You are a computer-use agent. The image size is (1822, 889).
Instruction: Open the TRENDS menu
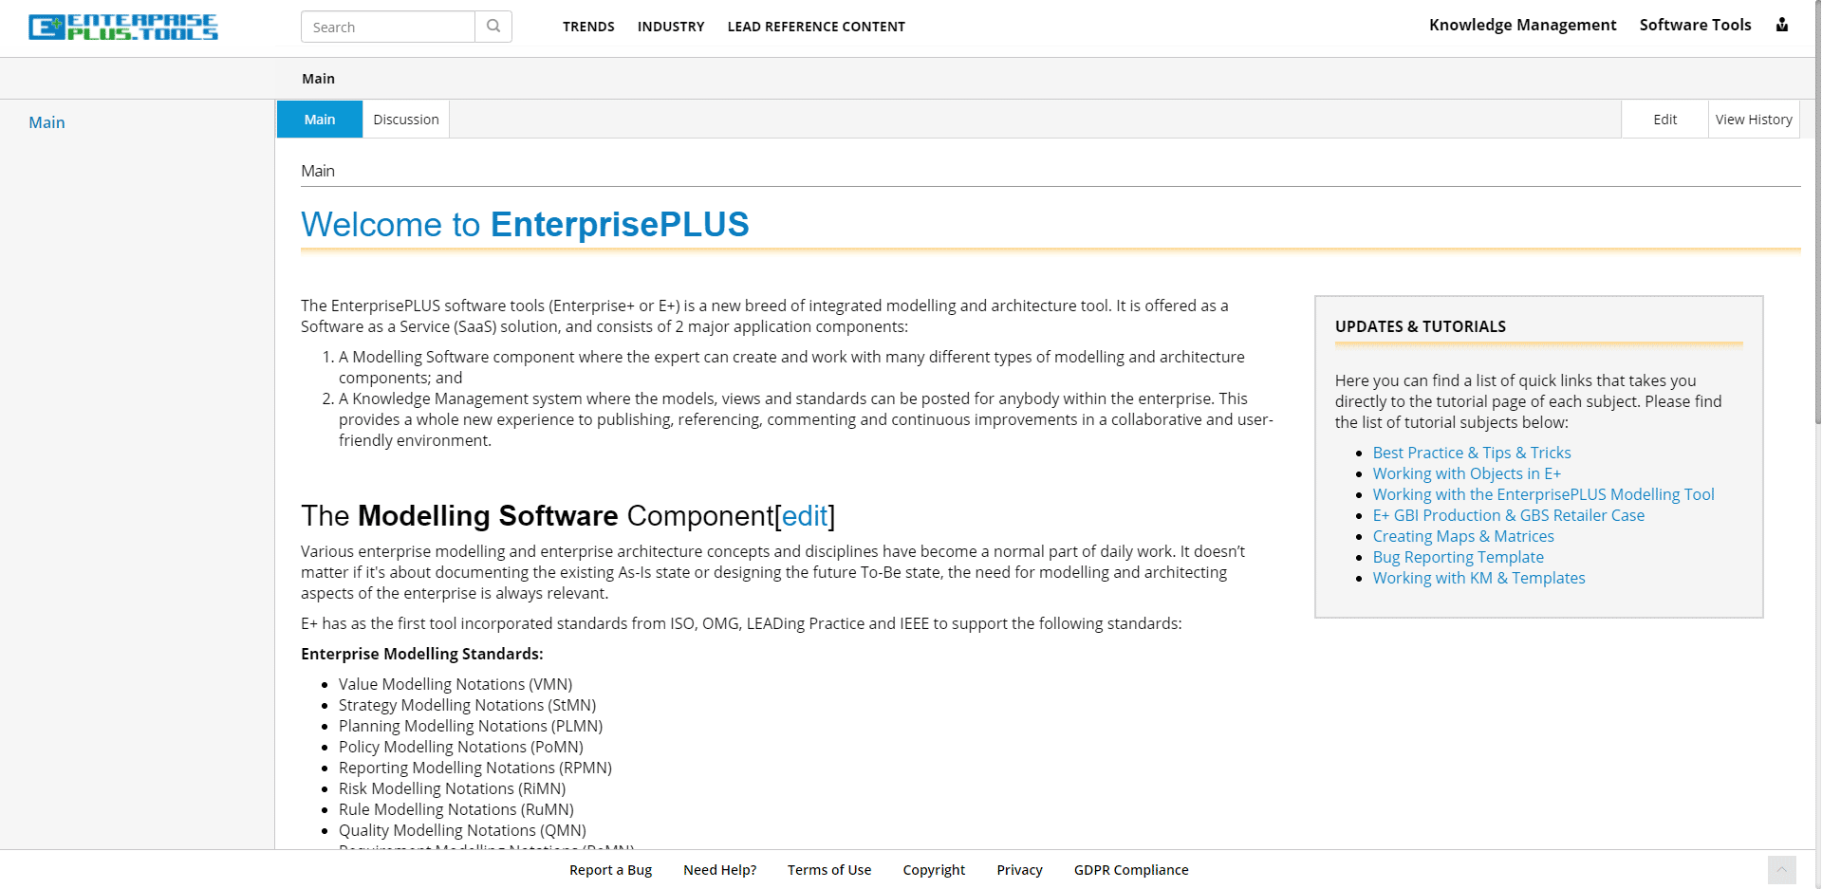pyautogui.click(x=588, y=27)
